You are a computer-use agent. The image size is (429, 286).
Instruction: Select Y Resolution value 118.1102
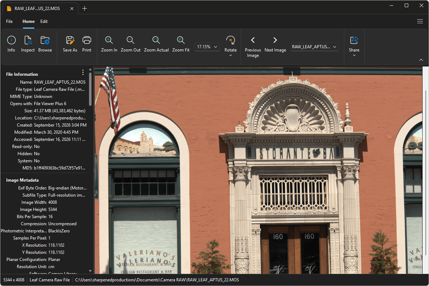coord(56,252)
